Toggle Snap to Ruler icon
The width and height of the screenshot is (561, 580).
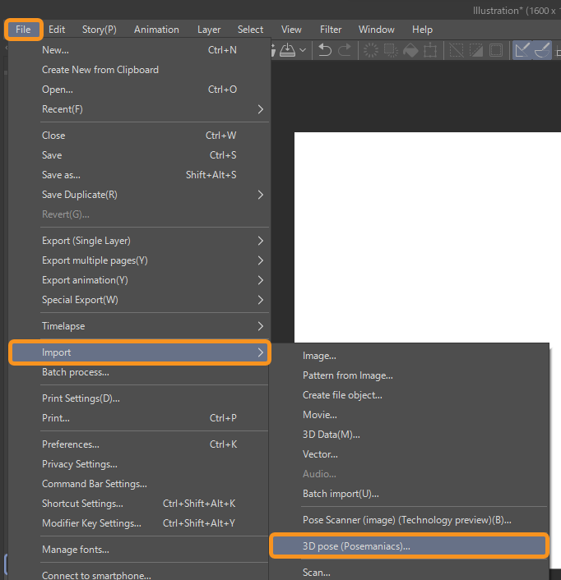522,50
